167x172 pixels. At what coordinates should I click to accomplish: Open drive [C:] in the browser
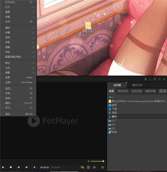tap(112, 121)
